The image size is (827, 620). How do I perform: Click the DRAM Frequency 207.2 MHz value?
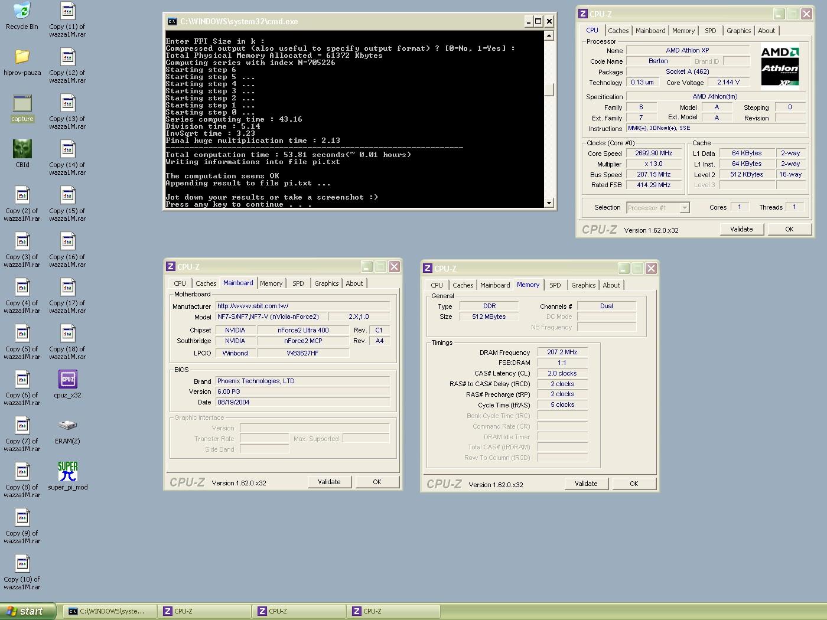pos(562,352)
